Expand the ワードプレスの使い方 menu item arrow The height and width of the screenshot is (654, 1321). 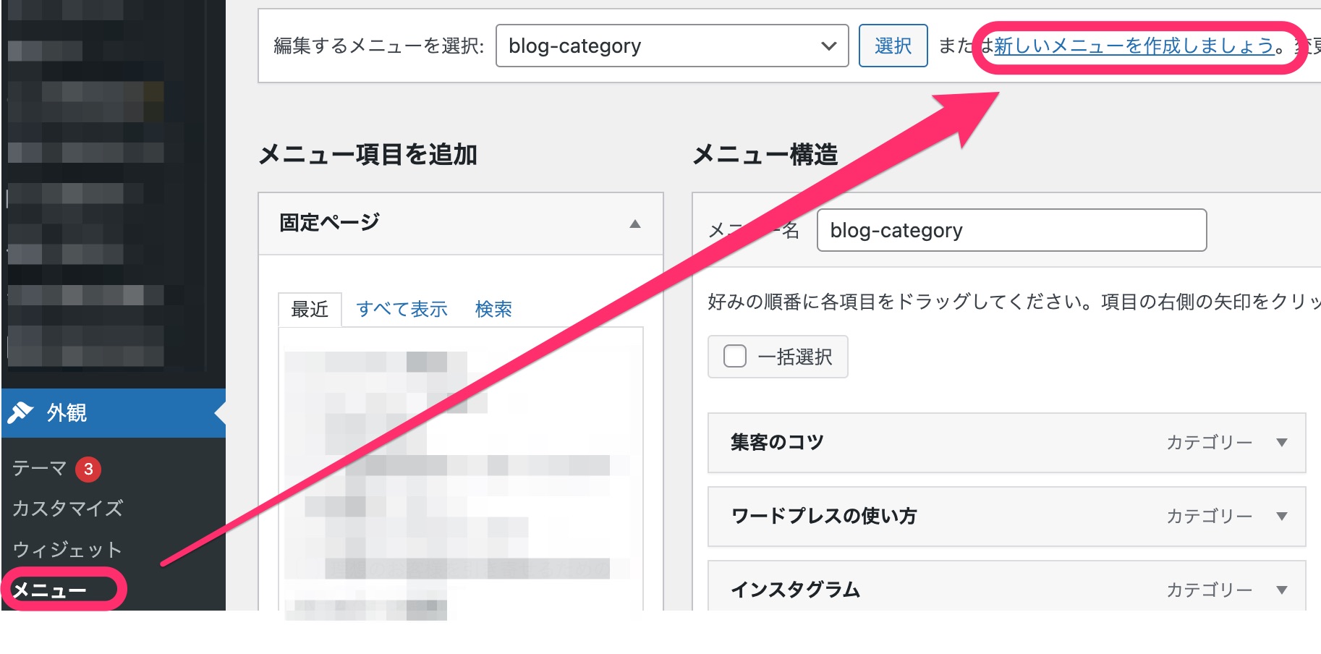click(1282, 516)
